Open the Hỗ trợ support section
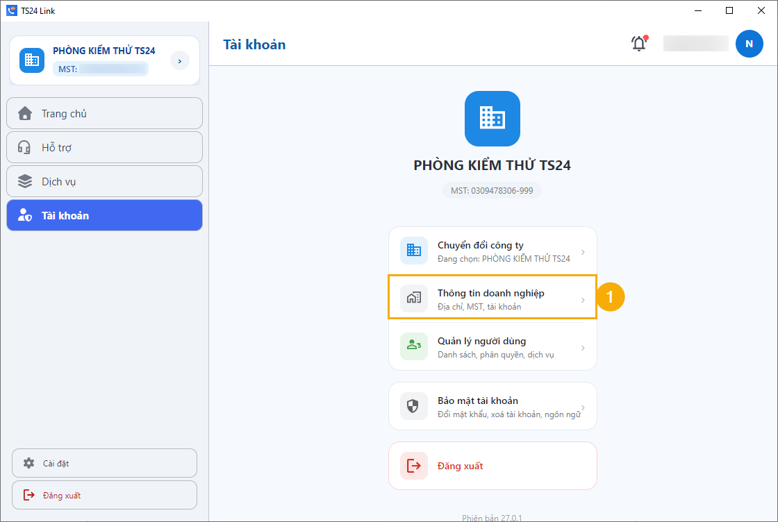 tap(104, 147)
